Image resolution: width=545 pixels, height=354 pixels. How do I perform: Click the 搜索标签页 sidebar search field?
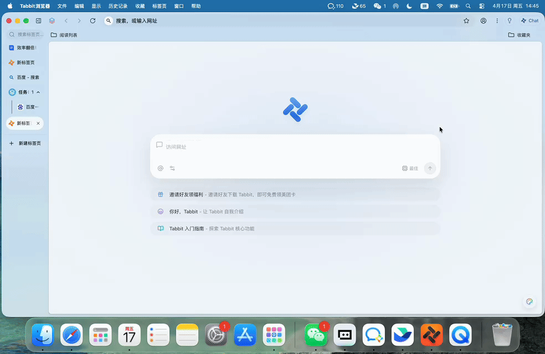click(x=25, y=34)
